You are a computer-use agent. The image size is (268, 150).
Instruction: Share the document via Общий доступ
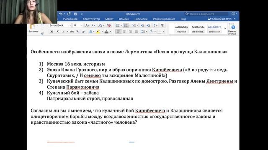click(x=219, y=19)
